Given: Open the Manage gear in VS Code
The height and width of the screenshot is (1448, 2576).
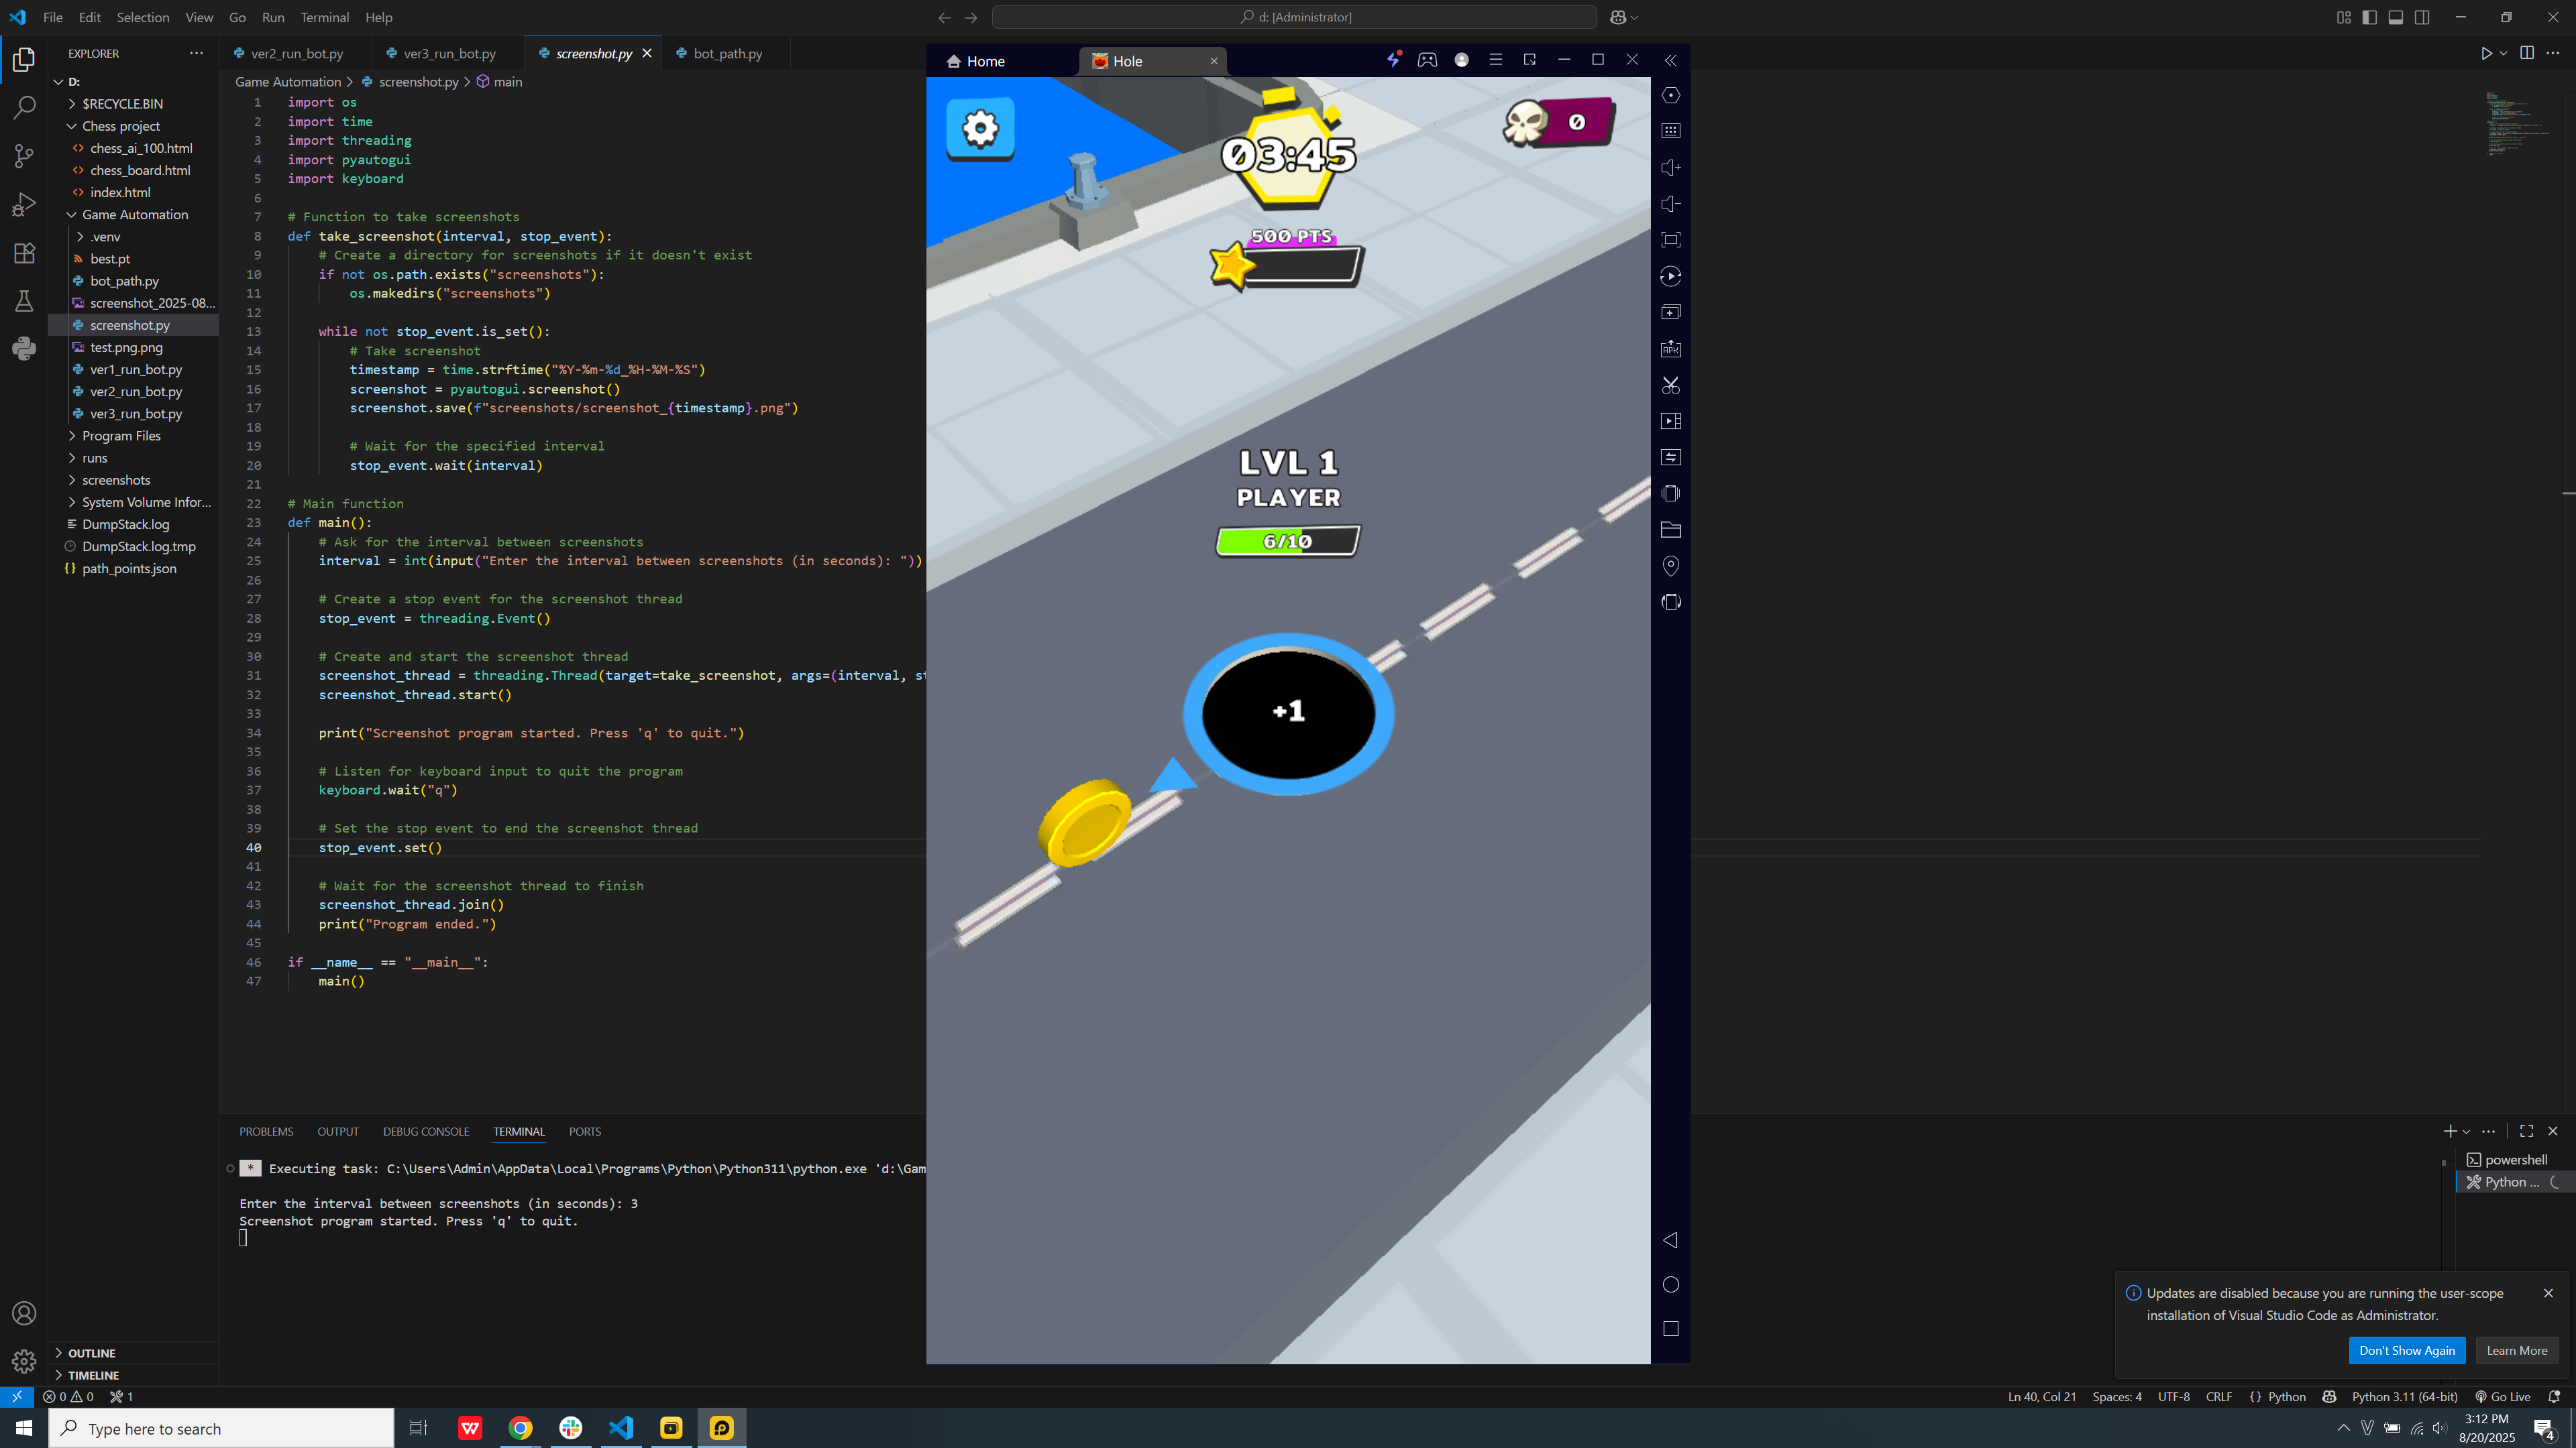Looking at the screenshot, I should tap(24, 1361).
